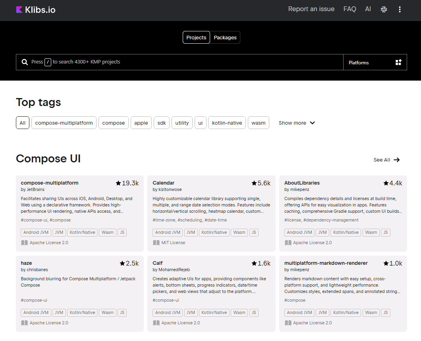Image resolution: width=421 pixels, height=341 pixels.
Task: Click author 'by MohamedRejeb'
Action: pos(171,270)
